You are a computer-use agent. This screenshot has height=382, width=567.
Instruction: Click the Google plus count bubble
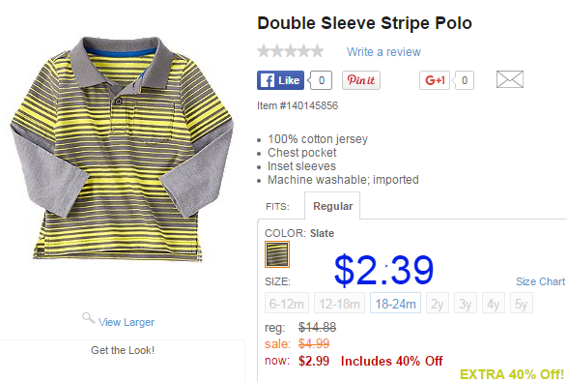[464, 80]
